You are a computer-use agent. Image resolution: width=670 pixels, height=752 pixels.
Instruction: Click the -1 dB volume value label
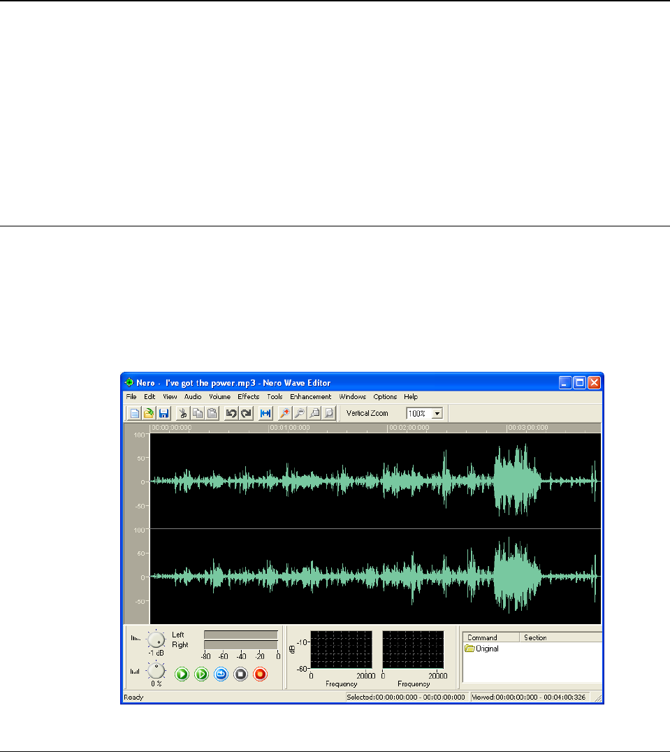pyautogui.click(x=156, y=653)
